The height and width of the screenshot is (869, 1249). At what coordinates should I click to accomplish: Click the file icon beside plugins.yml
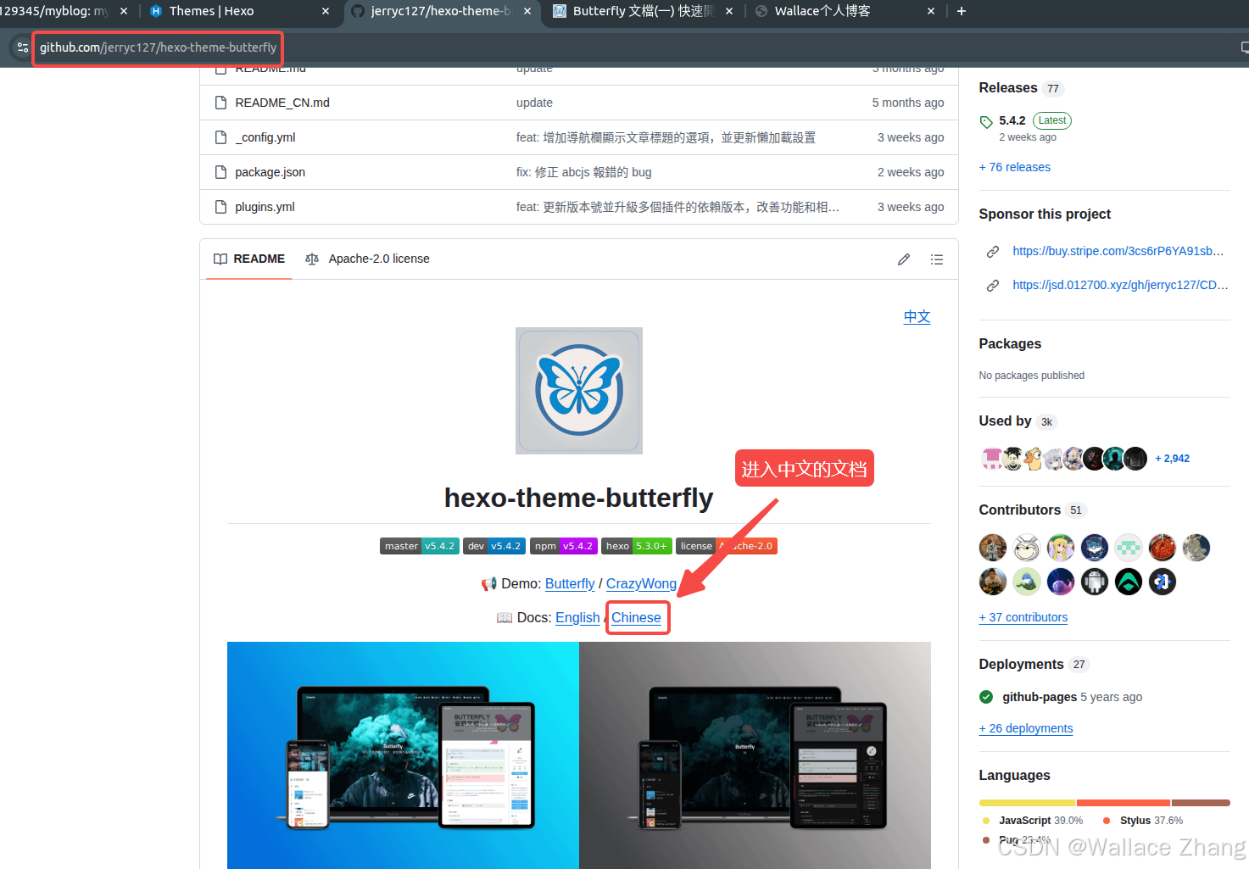[x=220, y=207]
